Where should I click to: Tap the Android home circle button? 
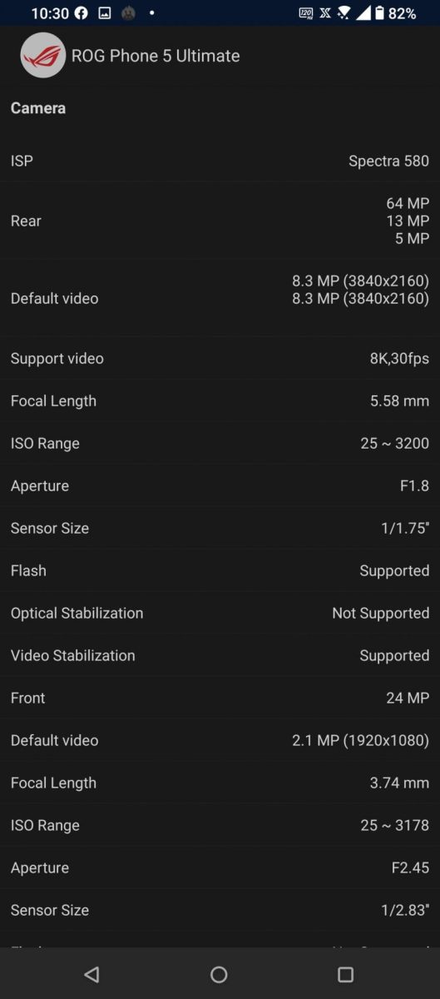(x=219, y=974)
